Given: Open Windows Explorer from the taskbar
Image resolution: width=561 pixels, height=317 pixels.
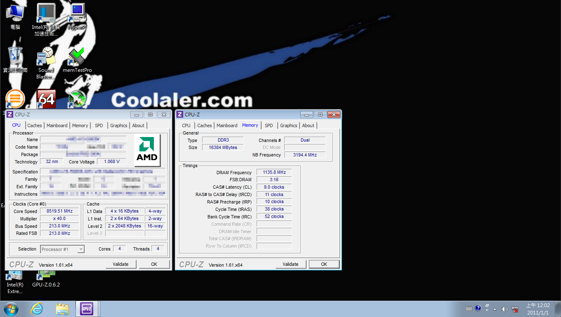Looking at the screenshot, I should coord(62,309).
